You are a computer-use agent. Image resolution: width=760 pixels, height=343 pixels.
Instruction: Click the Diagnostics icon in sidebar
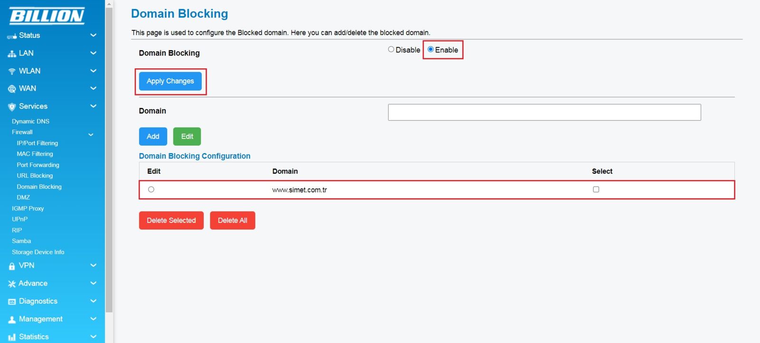coord(12,302)
